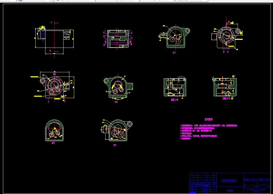
Task: Click the "减速箱箱体" title block text
Action: point(229,181)
